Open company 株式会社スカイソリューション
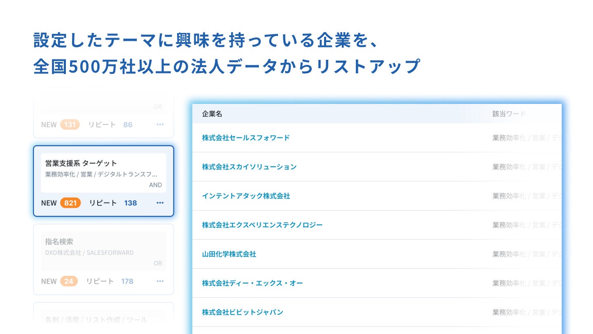 pos(249,167)
